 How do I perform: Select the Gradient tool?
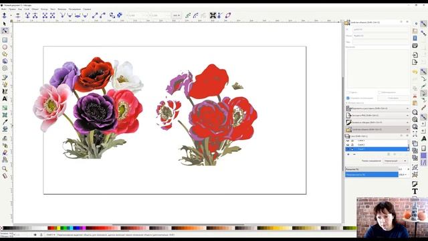(5, 108)
